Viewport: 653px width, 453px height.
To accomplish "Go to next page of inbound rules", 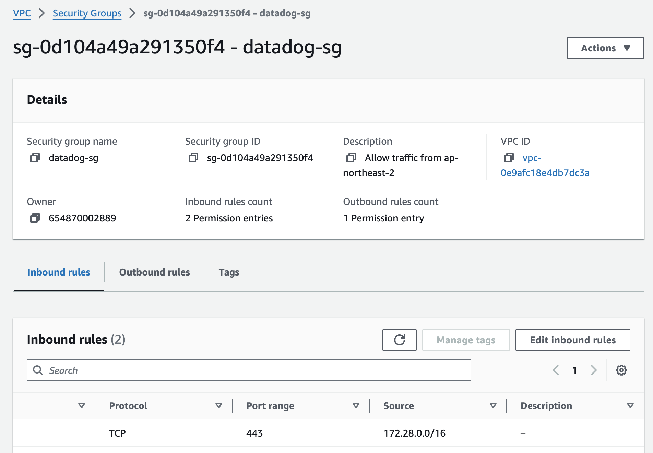I will 594,370.
